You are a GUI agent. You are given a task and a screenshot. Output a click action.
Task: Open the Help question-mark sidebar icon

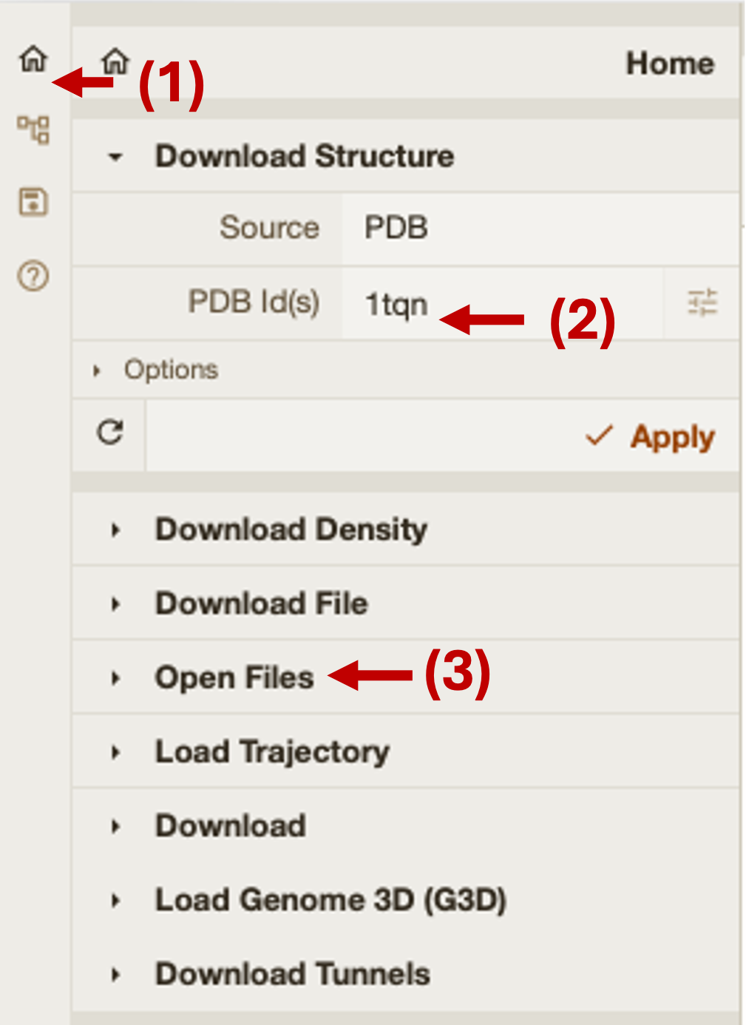[x=33, y=276]
